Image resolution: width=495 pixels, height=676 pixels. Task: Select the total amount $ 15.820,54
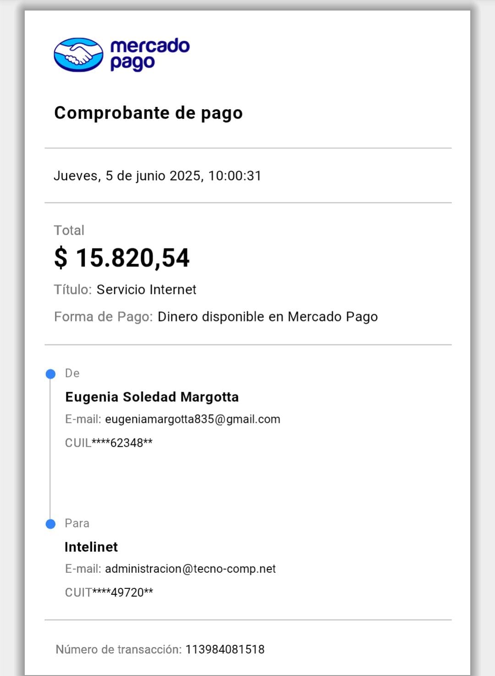[122, 258]
